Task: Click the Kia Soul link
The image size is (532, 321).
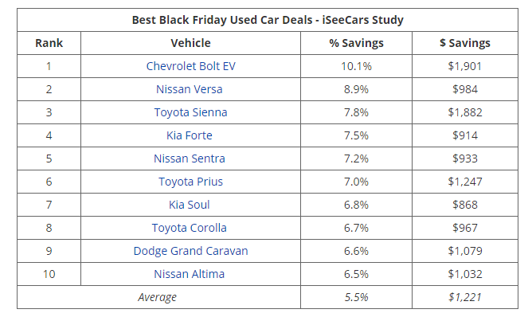Action: tap(190, 205)
